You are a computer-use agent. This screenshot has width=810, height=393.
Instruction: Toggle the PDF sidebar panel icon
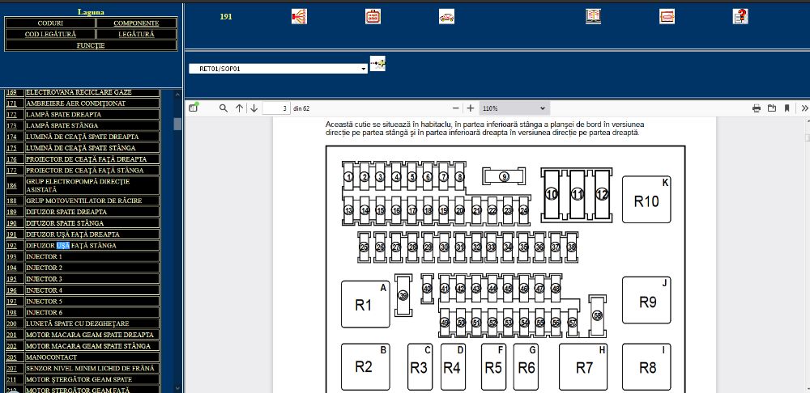click(x=194, y=108)
